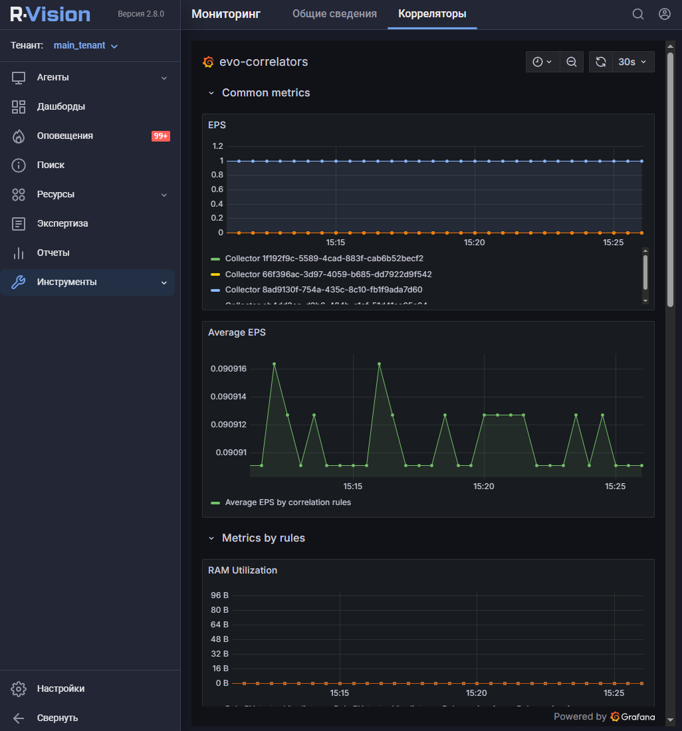This screenshot has width=682, height=731.
Task: Click the Expertise document icon
Action: click(x=19, y=224)
